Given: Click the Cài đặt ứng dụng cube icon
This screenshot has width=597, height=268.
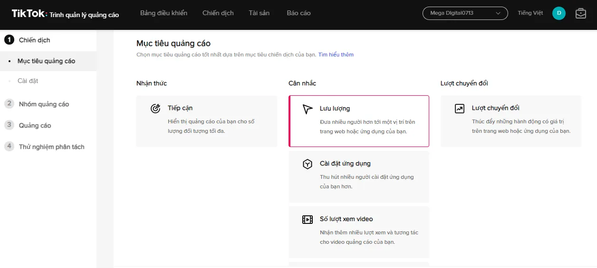Looking at the screenshot, I should [308, 164].
